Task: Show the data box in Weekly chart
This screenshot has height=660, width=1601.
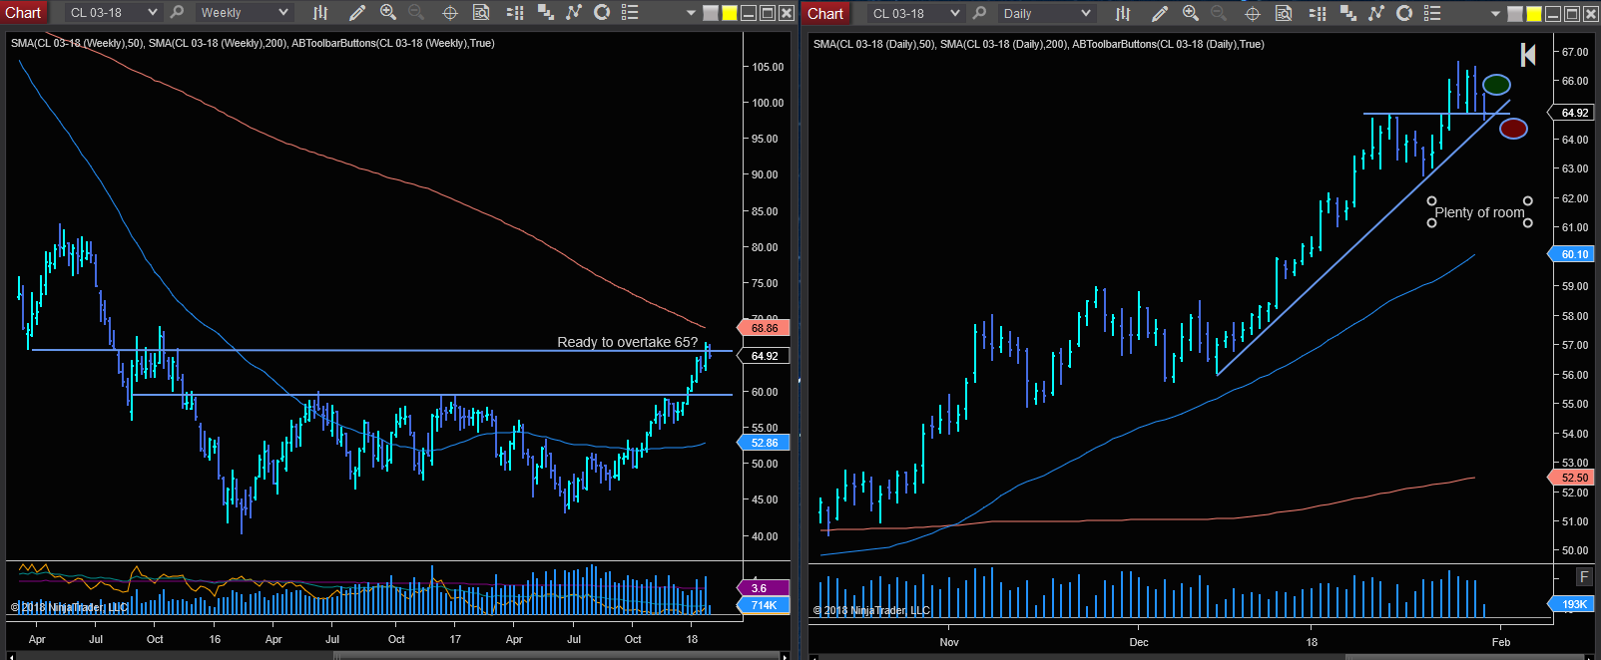Action: click(x=481, y=13)
